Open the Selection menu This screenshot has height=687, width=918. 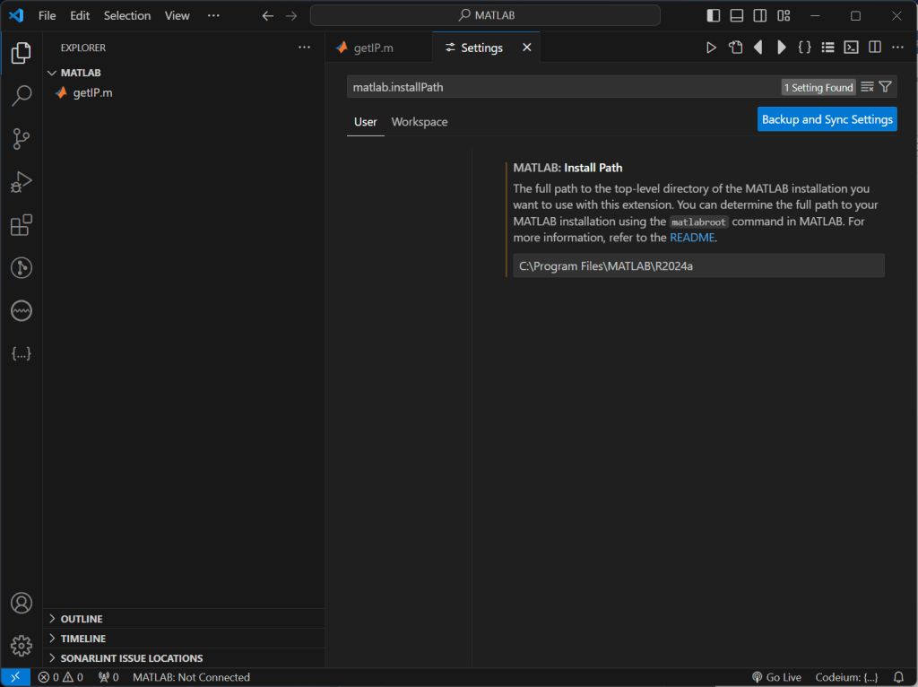click(x=127, y=16)
